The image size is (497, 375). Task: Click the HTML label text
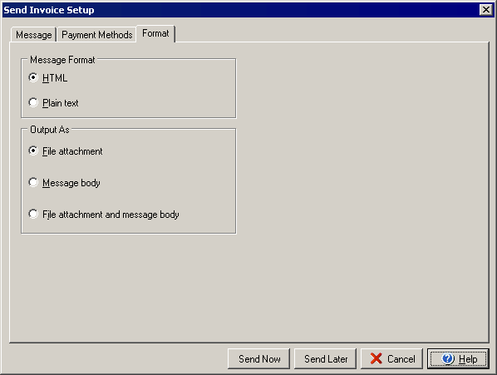[55, 78]
